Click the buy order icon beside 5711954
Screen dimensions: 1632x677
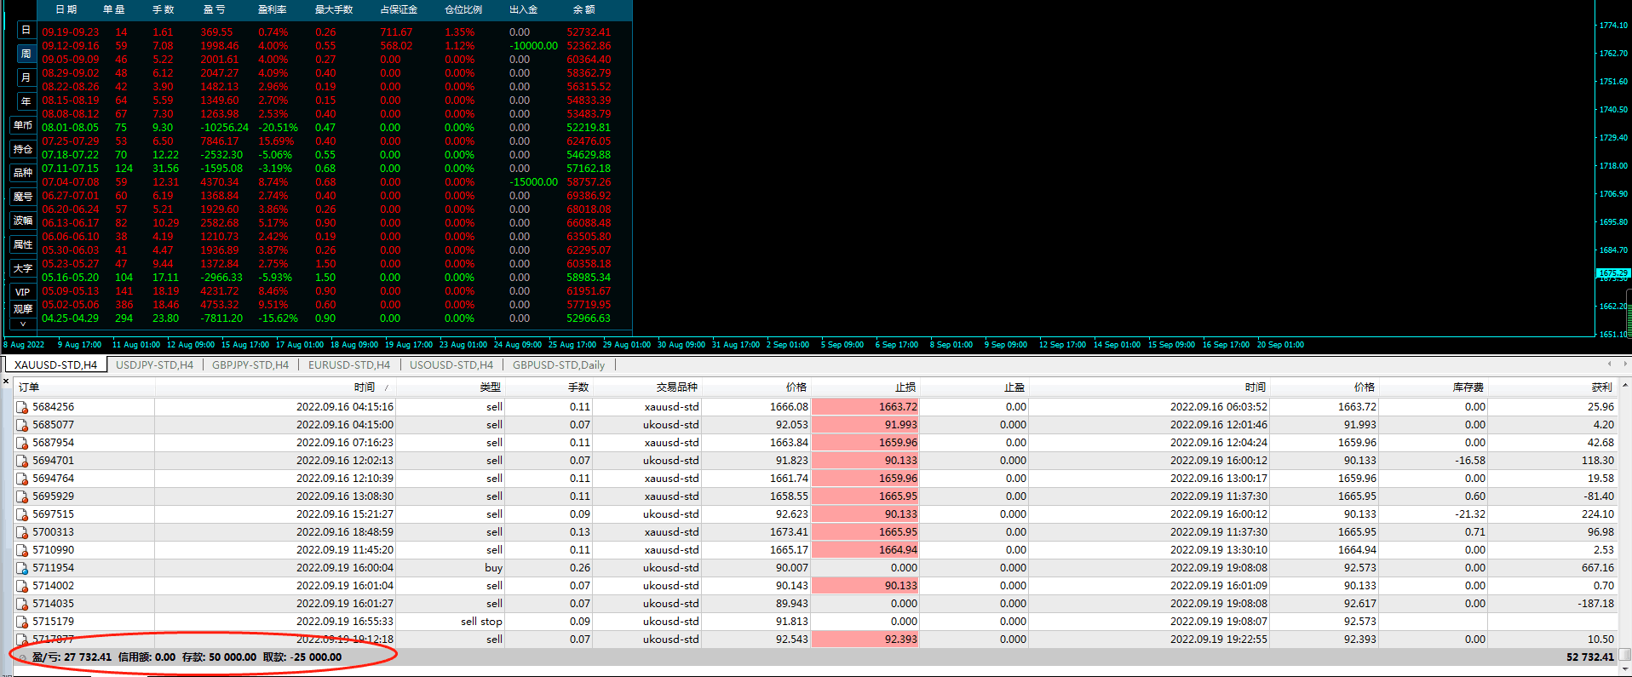(22, 568)
